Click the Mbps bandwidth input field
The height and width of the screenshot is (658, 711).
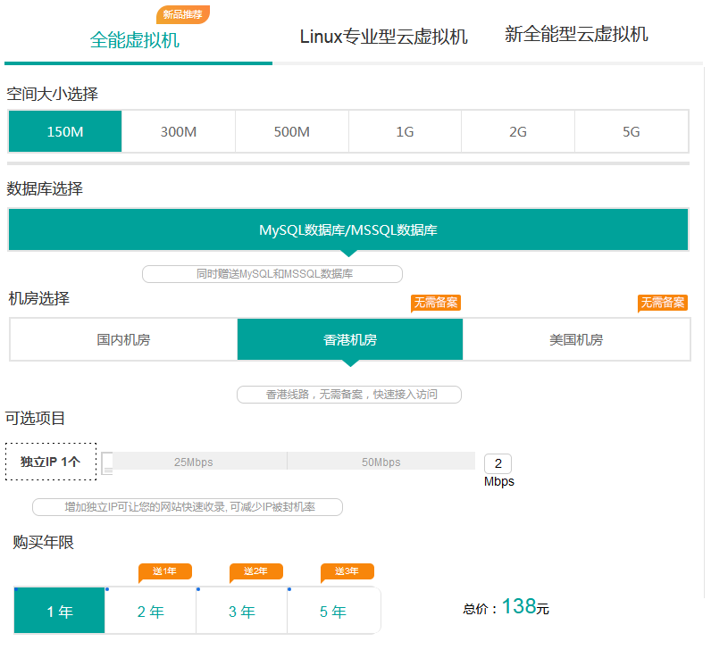(x=498, y=463)
